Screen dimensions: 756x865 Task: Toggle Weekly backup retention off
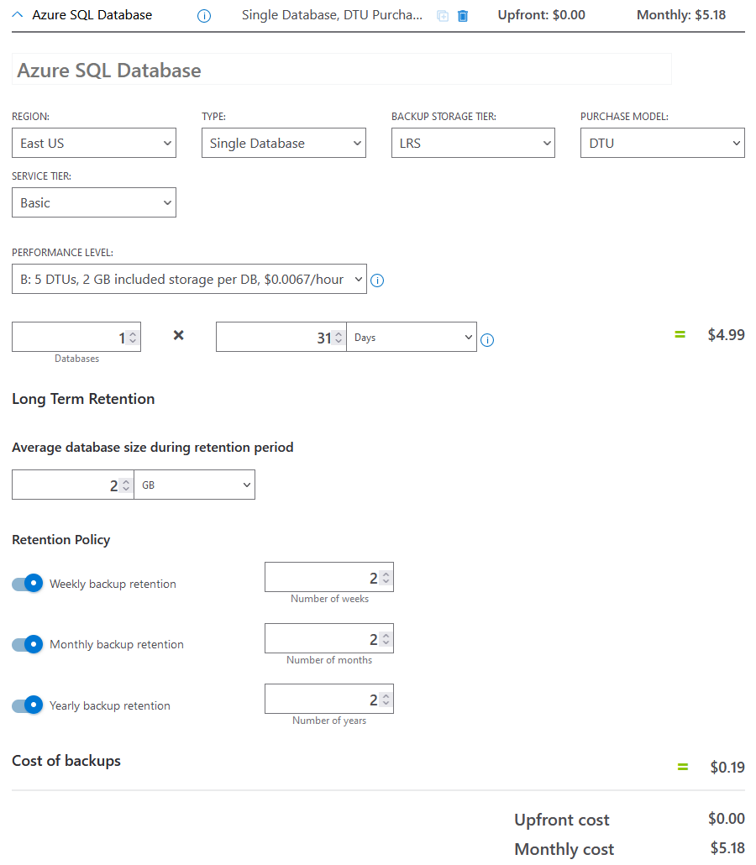pos(28,583)
